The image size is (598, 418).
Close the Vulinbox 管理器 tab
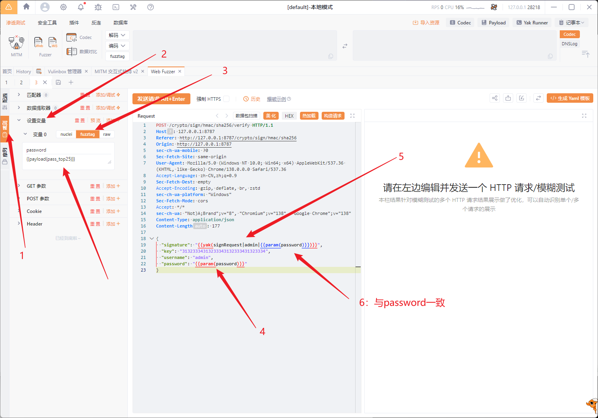click(86, 72)
